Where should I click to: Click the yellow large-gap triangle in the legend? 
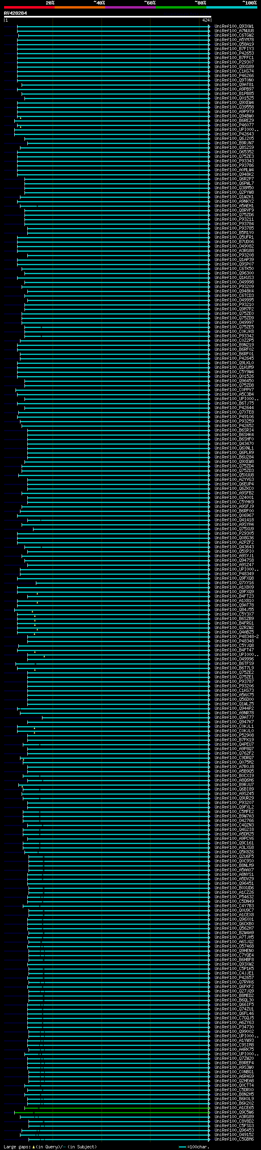[x=33, y=1146]
